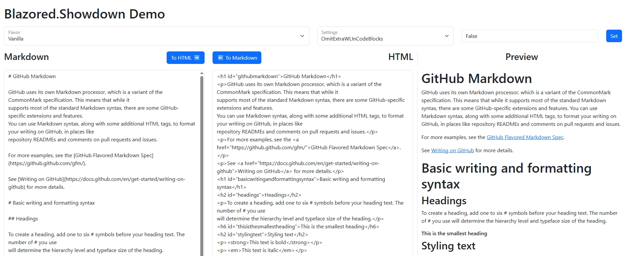This screenshot has width=626, height=256.
Task: Click the 'Basic writing and formatting syntax' preview heading
Action: (x=507, y=176)
